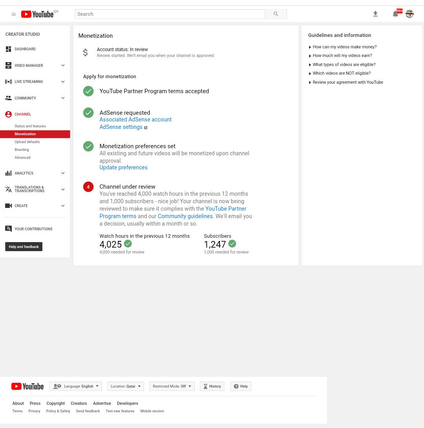Click the Help footer button
Viewport: 424px width, 428px height.
[x=241, y=386]
